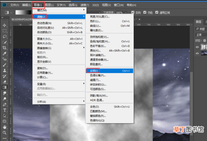Select the Dodge tool

tap(4, 99)
